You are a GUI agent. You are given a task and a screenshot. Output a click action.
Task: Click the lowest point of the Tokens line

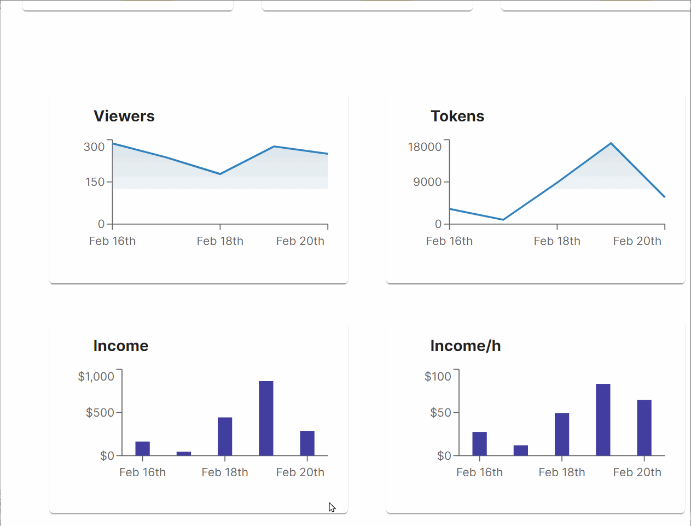tap(503, 220)
